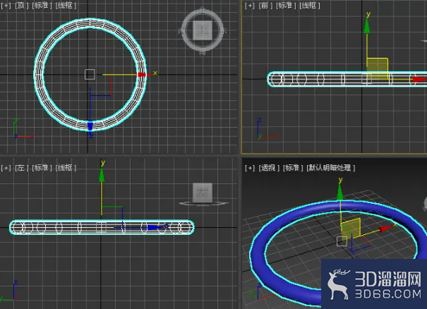The image size is (427, 309).
Task: Open the [+] menu of the Top viewport
Action: 6,5
